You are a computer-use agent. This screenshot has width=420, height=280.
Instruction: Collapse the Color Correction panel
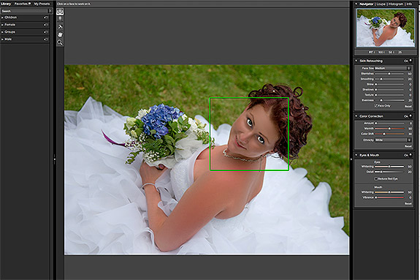click(x=356, y=116)
